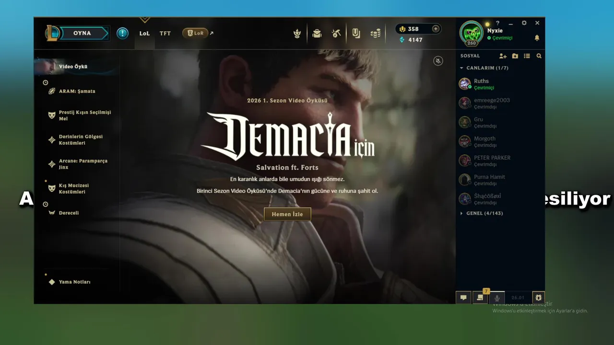Open the notifications bell icon
The image size is (614, 345).
[537, 38]
